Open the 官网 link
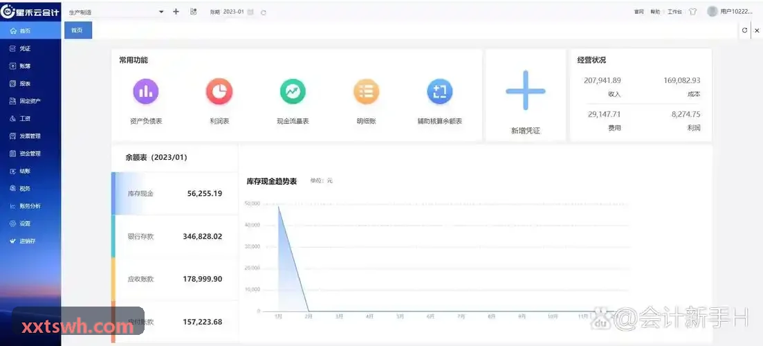The image size is (763, 346). tap(639, 12)
